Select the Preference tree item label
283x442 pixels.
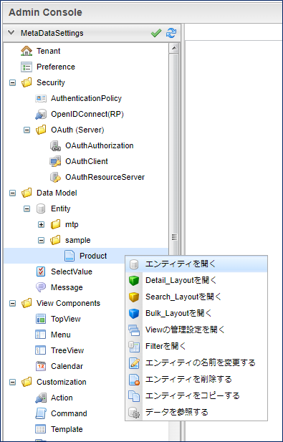tap(56, 67)
